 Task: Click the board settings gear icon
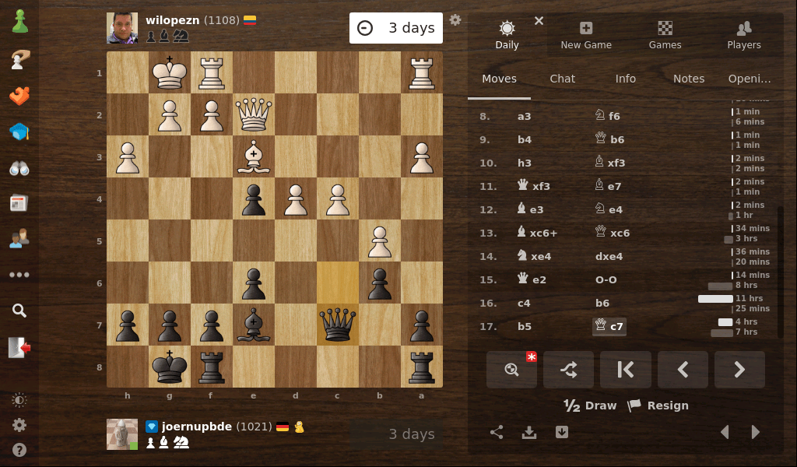455,20
